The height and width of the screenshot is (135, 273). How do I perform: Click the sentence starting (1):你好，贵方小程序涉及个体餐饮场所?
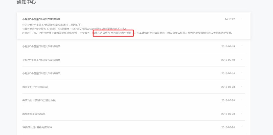tap(128, 33)
